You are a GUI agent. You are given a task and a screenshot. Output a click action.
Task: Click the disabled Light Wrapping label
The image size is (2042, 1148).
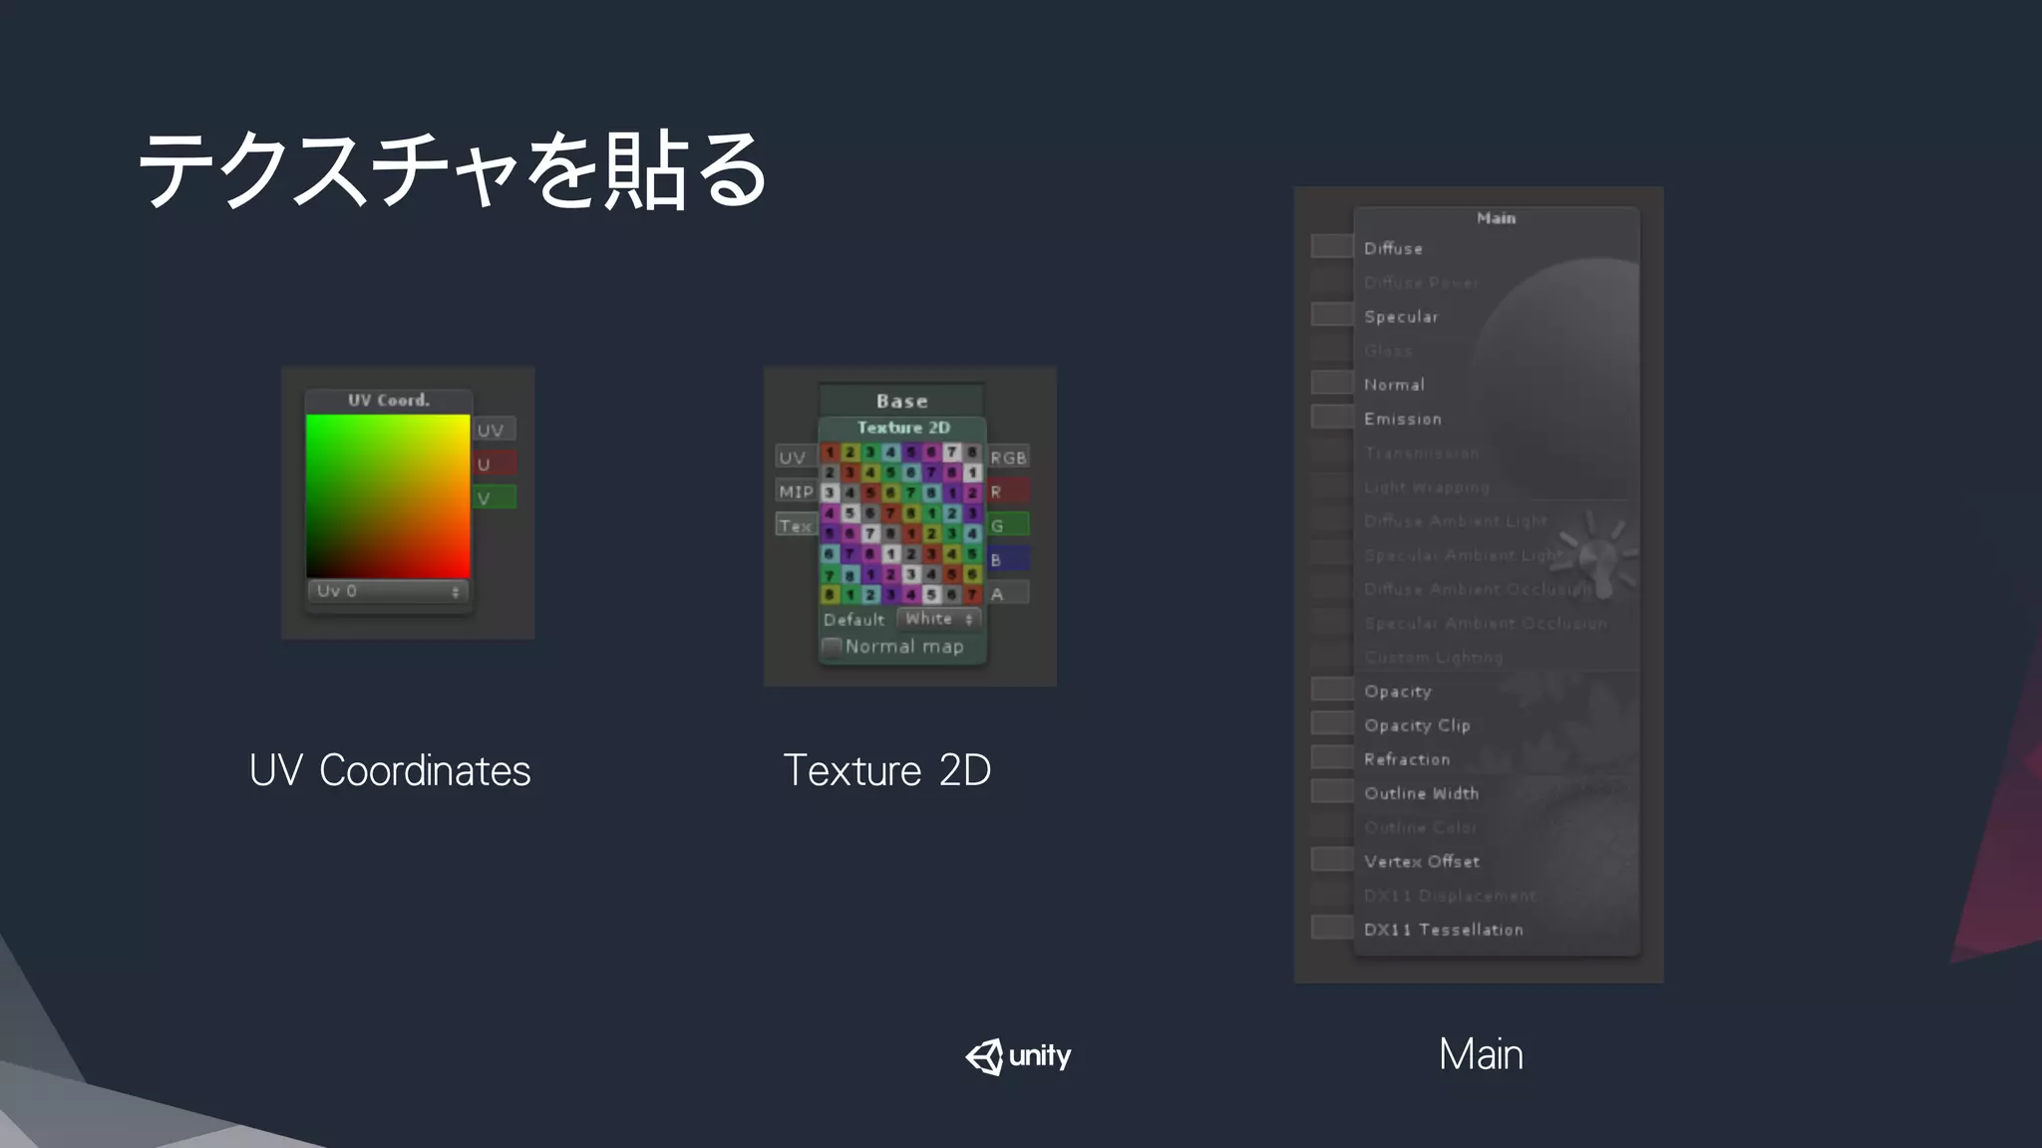[1427, 487]
